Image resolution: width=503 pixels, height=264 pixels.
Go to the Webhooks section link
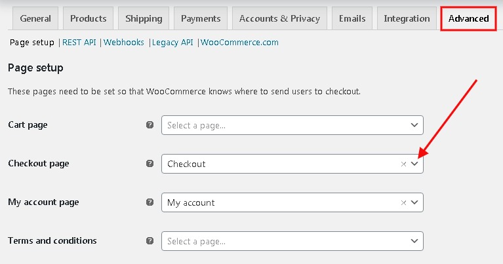124,43
